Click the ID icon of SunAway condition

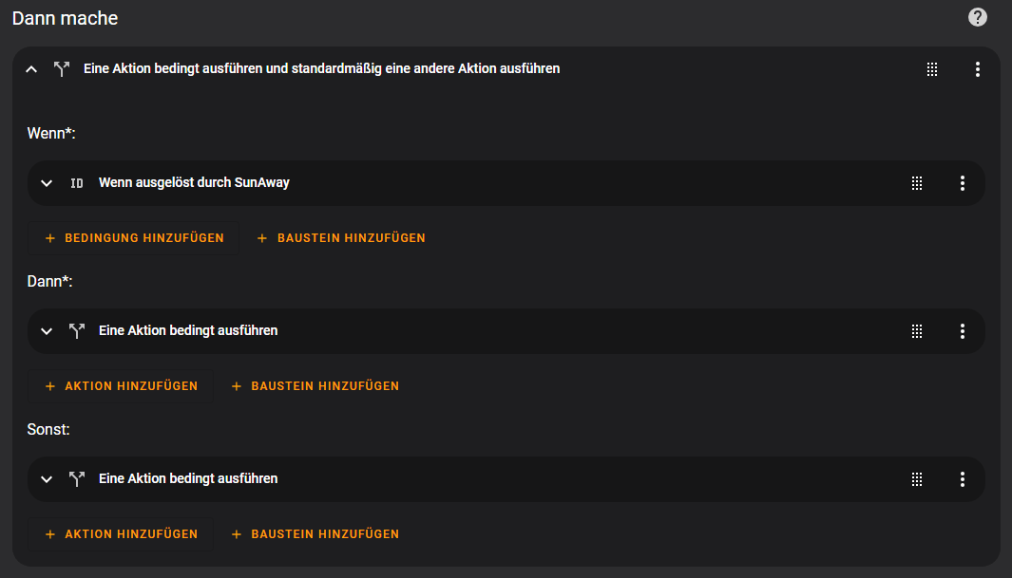77,183
